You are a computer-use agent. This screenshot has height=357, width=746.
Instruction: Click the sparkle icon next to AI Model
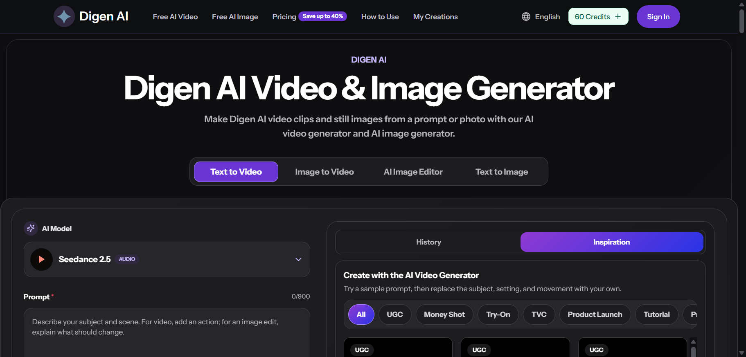coord(31,228)
